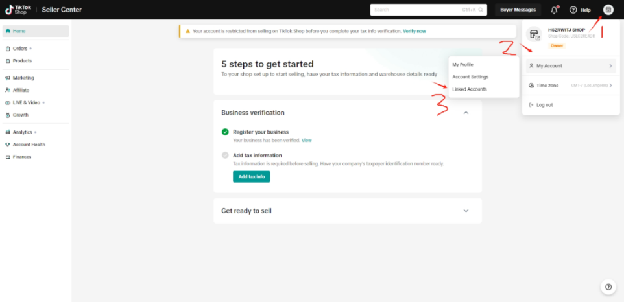Click the shop avatar edit icon

pos(538,38)
